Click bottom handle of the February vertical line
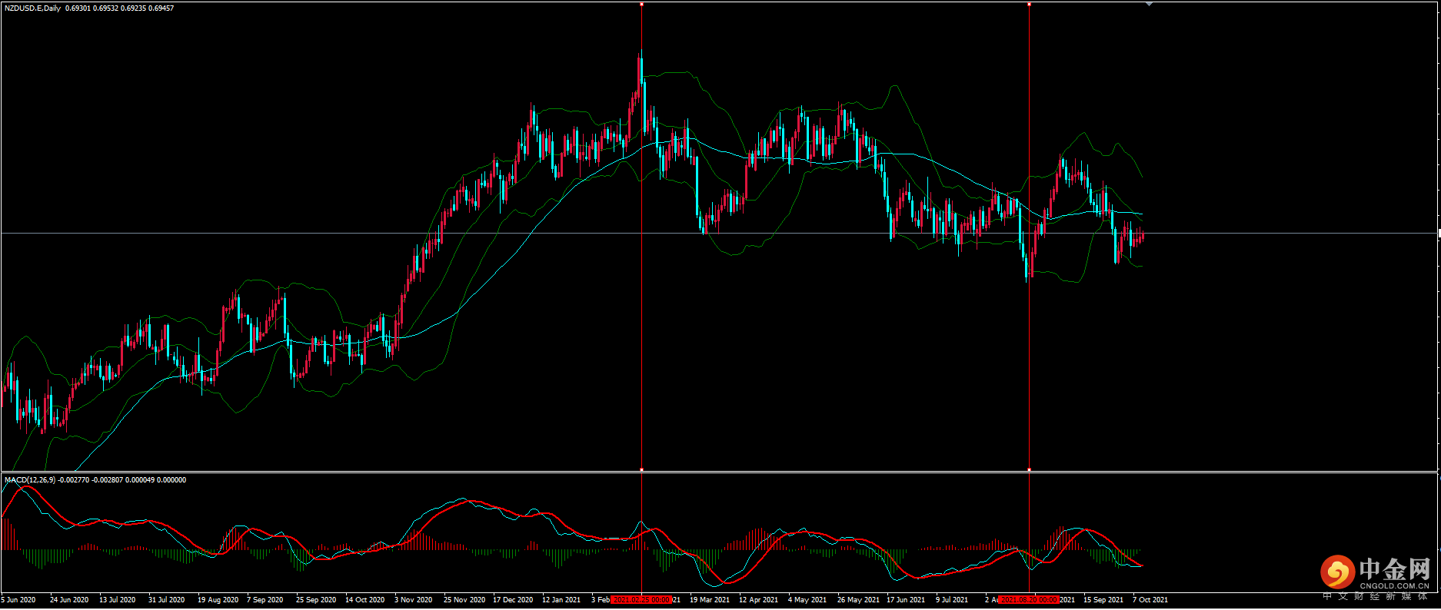 (641, 469)
